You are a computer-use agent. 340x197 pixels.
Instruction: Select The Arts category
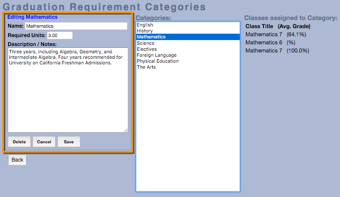pyautogui.click(x=146, y=67)
